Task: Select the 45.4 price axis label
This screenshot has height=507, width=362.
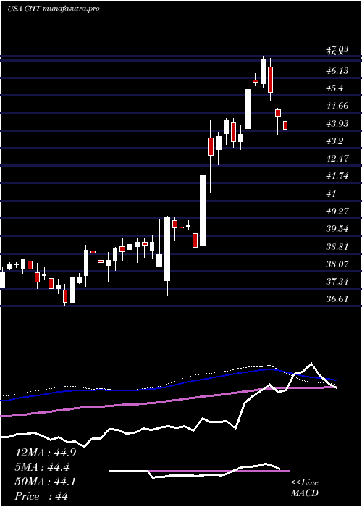Action: coord(335,88)
